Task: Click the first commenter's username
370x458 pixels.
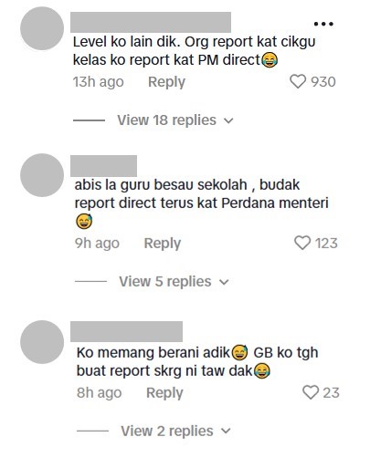Action: click(151, 22)
